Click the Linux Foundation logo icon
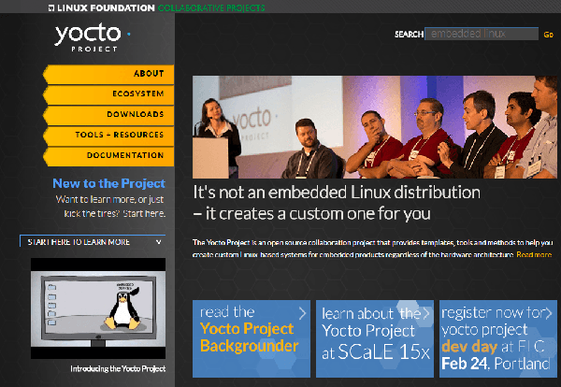 pos(51,7)
